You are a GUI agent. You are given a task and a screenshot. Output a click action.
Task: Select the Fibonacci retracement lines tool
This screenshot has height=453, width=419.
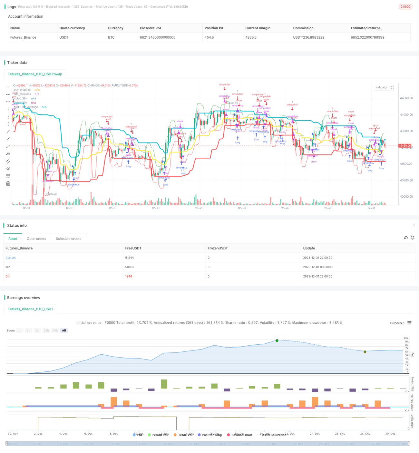[x=8, y=176]
